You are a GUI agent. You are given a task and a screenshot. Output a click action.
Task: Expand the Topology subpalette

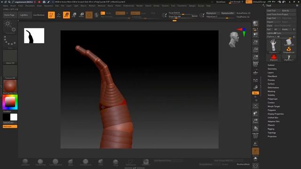coord(272,132)
